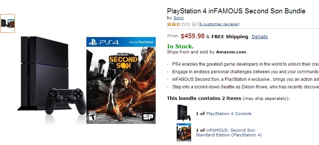Click the PS4 logo on the game cover
Screen dimensions: 319x145
104,42
